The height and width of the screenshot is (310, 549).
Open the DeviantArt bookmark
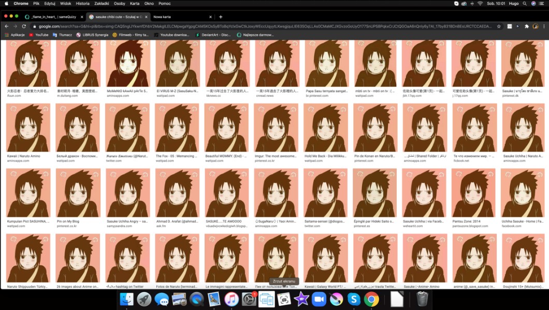(213, 35)
